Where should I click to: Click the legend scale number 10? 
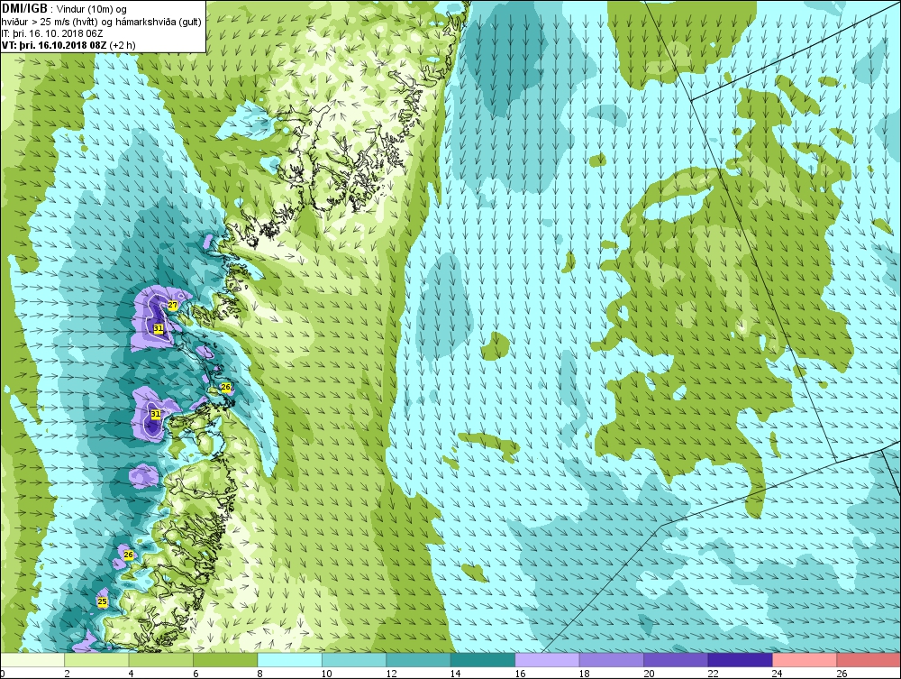click(x=326, y=674)
